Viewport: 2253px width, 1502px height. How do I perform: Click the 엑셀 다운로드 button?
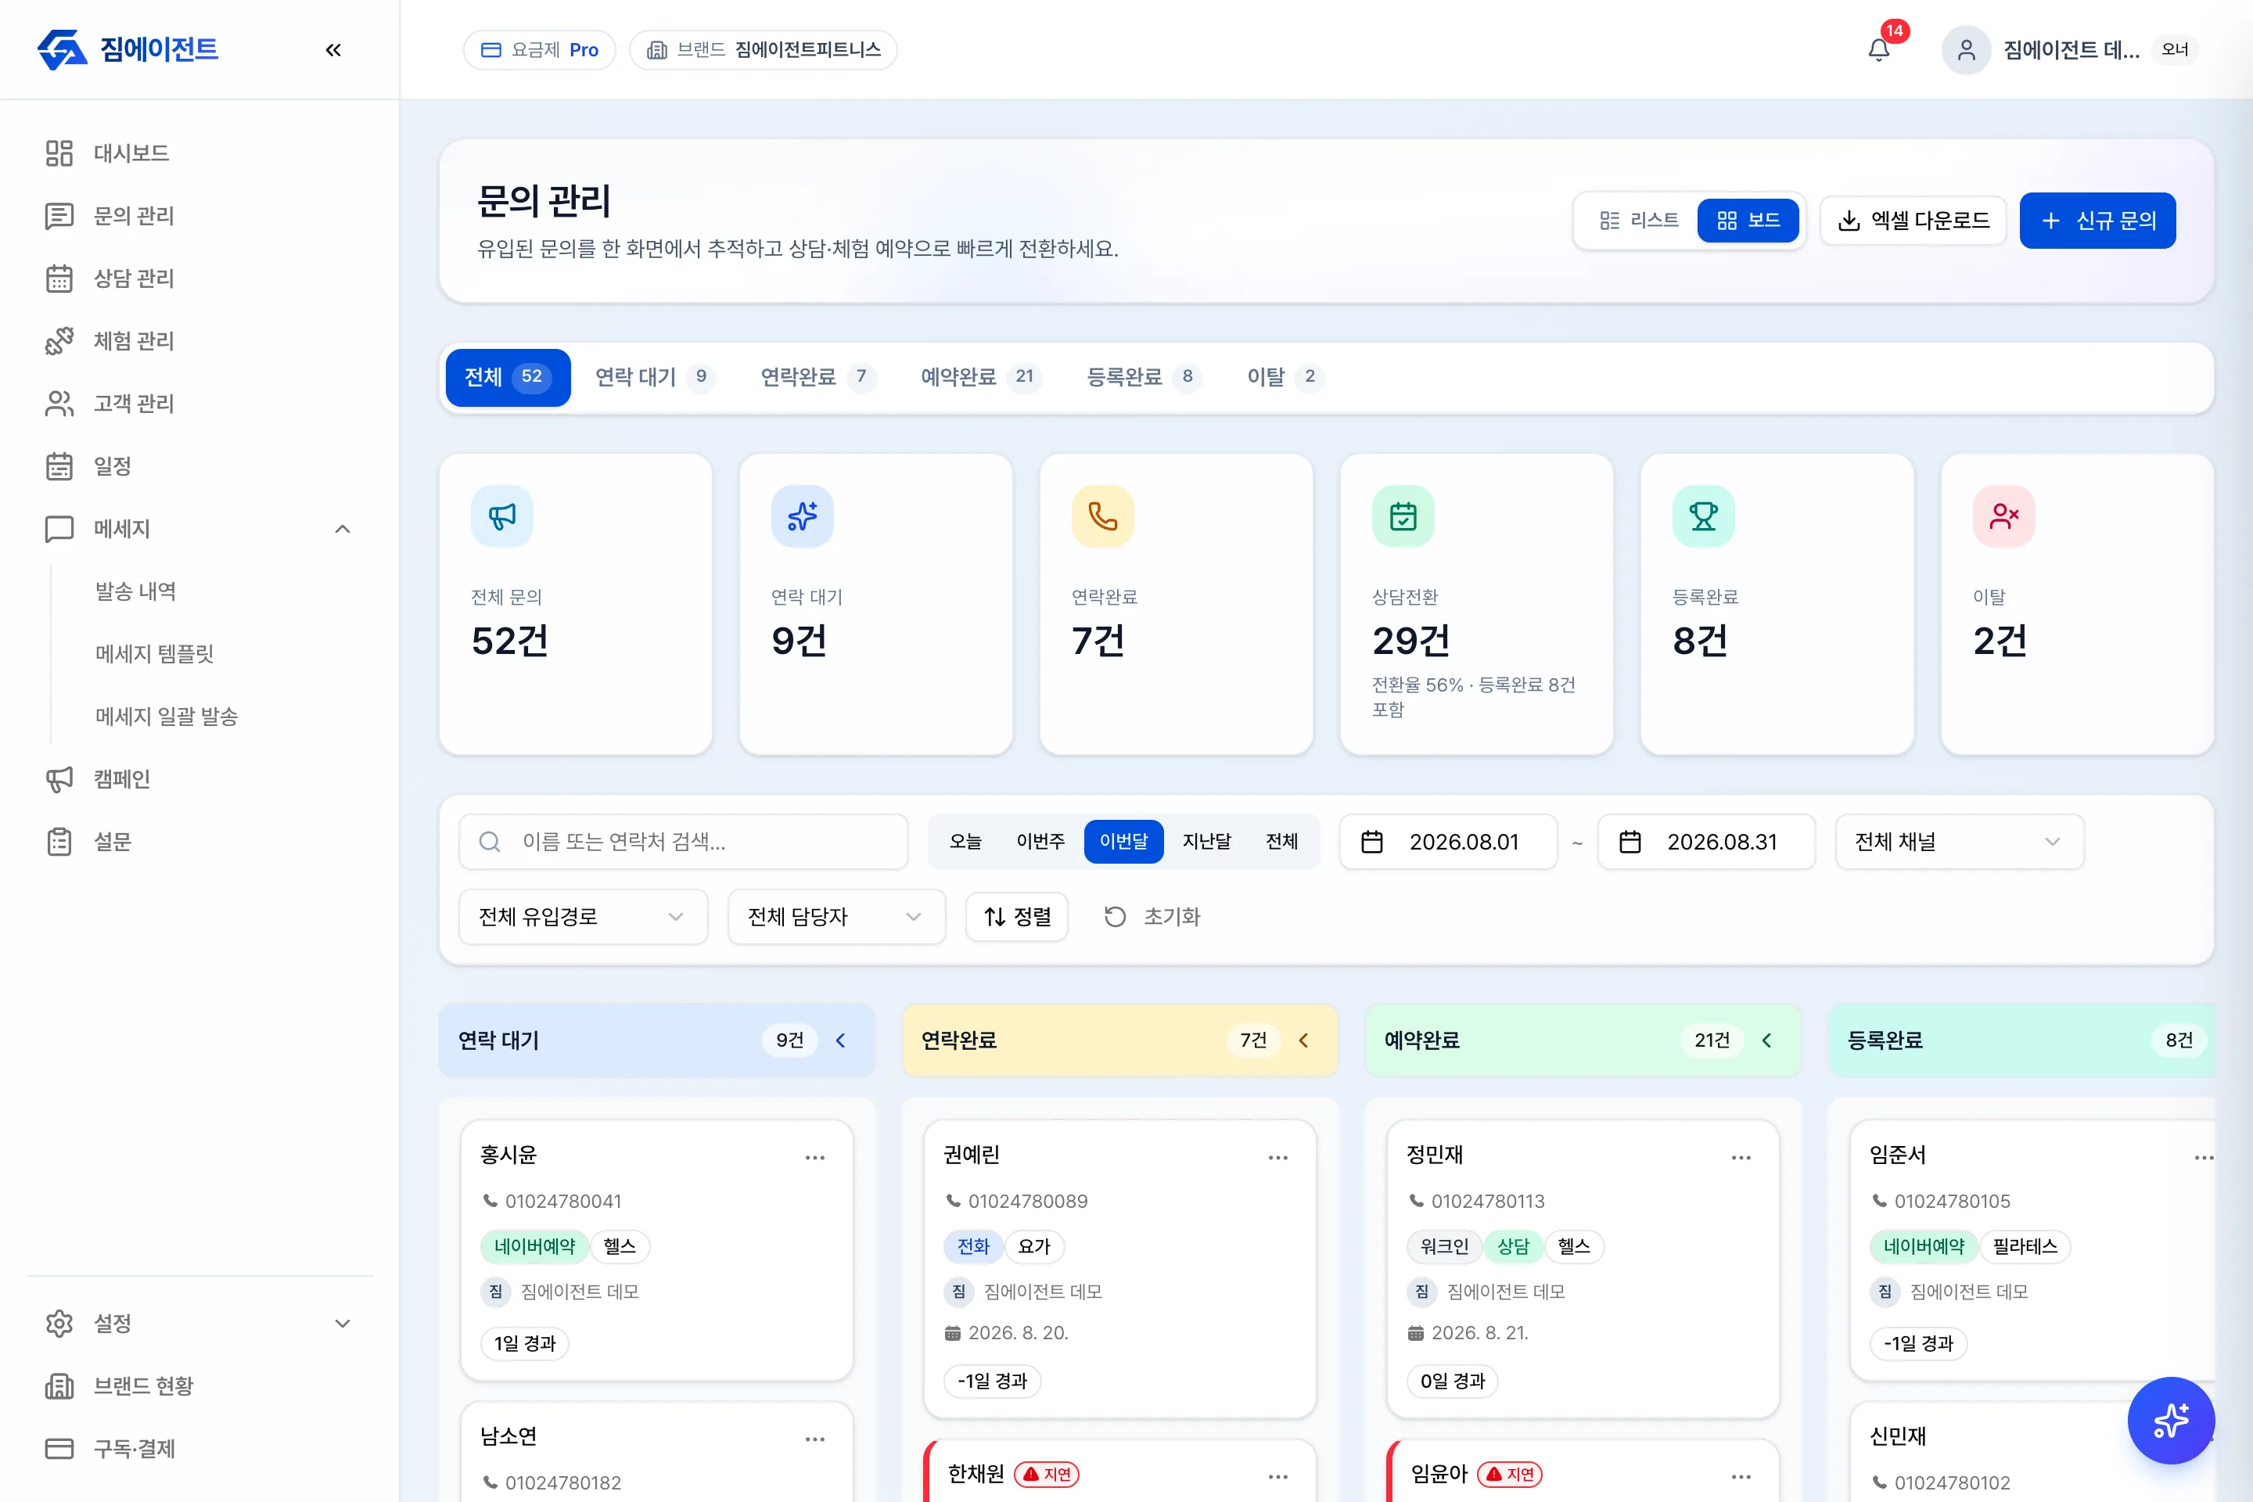click(1913, 221)
